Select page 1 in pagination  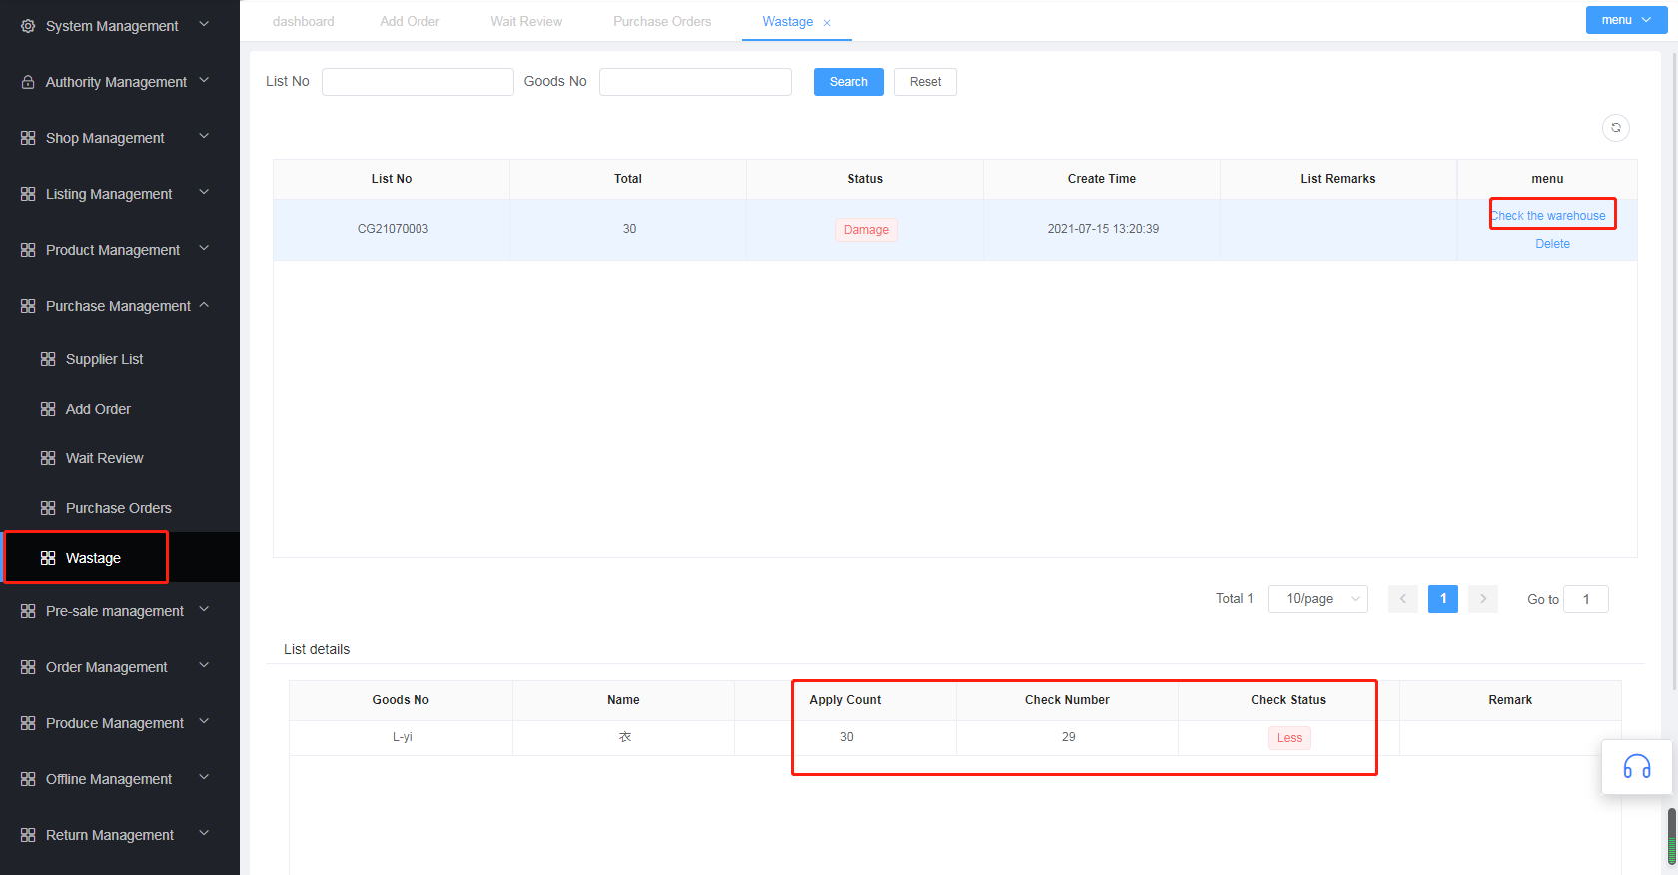[1443, 599]
